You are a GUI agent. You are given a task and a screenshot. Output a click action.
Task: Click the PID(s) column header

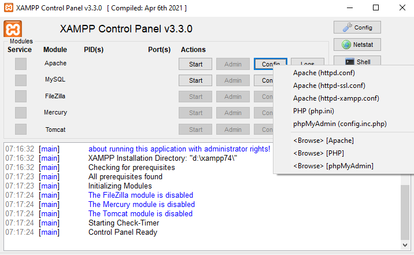(x=94, y=50)
